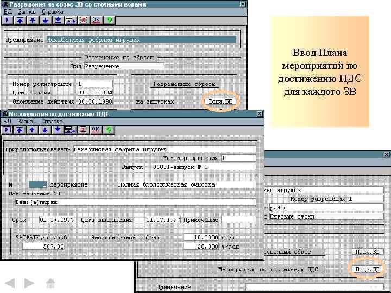The width and height of the screenshot is (391, 293).
Task: Click green help icon in Мероприятия toolbar
Action: 109,130
